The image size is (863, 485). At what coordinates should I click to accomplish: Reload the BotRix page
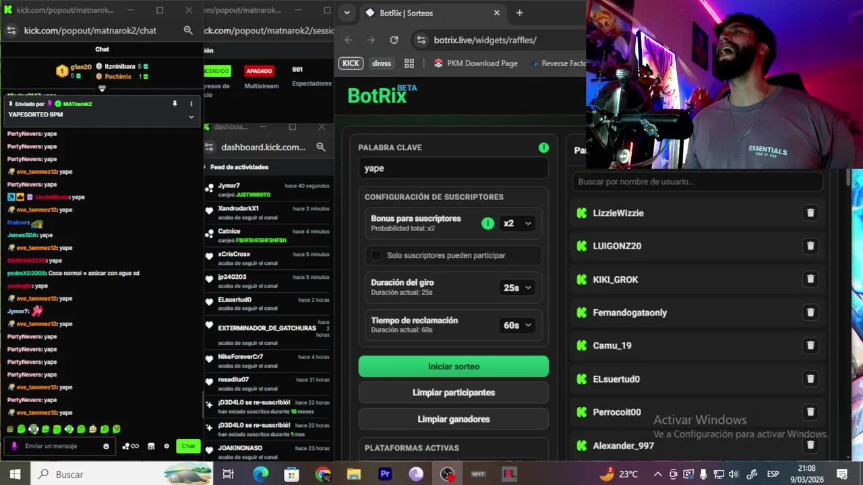394,40
